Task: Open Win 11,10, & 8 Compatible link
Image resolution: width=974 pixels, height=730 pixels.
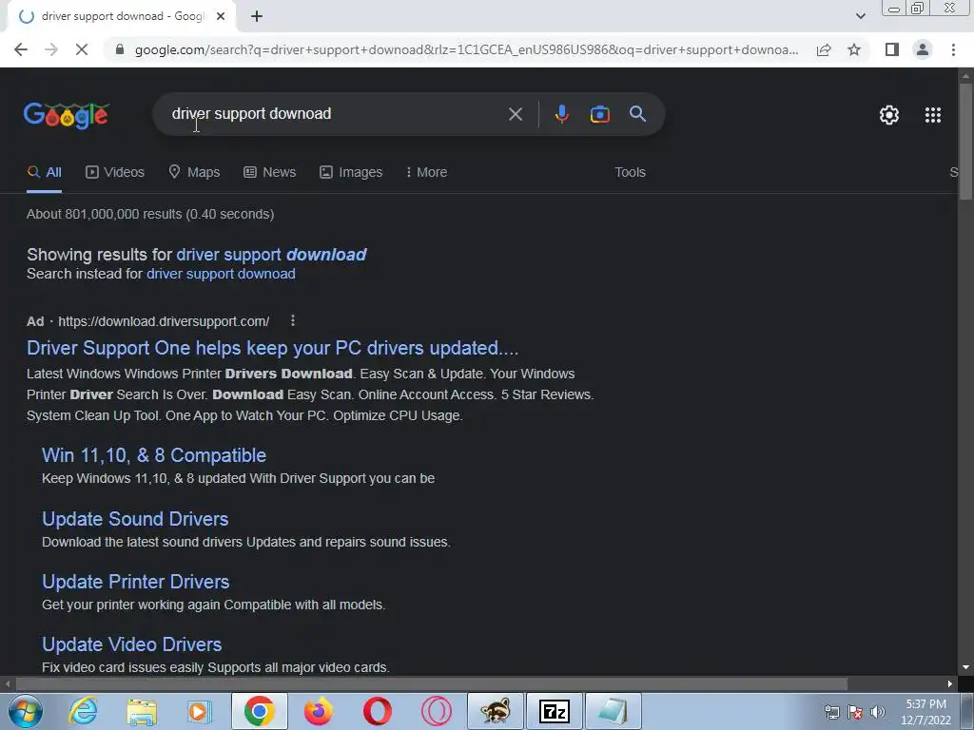Action: click(154, 455)
